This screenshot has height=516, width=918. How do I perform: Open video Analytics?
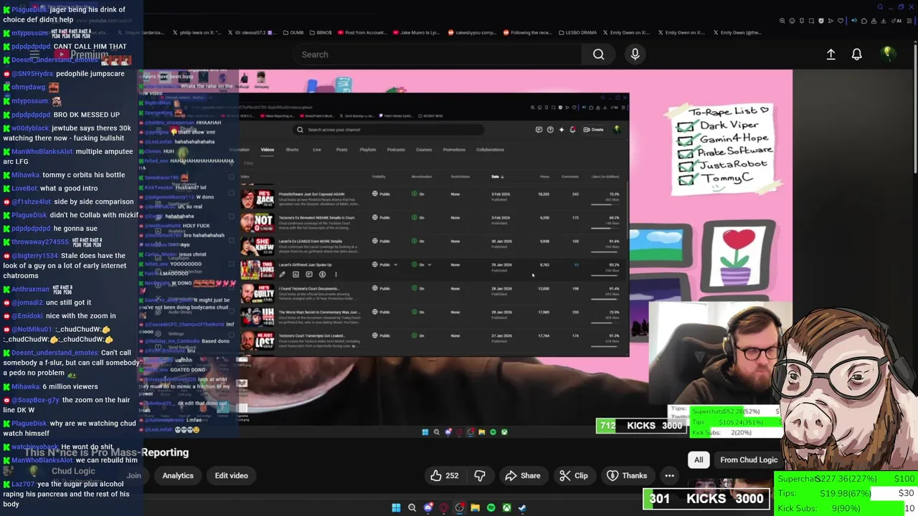click(178, 476)
